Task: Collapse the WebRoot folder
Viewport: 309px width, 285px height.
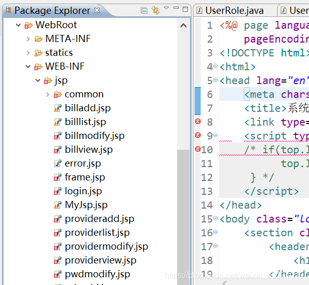Action: [x=18, y=25]
